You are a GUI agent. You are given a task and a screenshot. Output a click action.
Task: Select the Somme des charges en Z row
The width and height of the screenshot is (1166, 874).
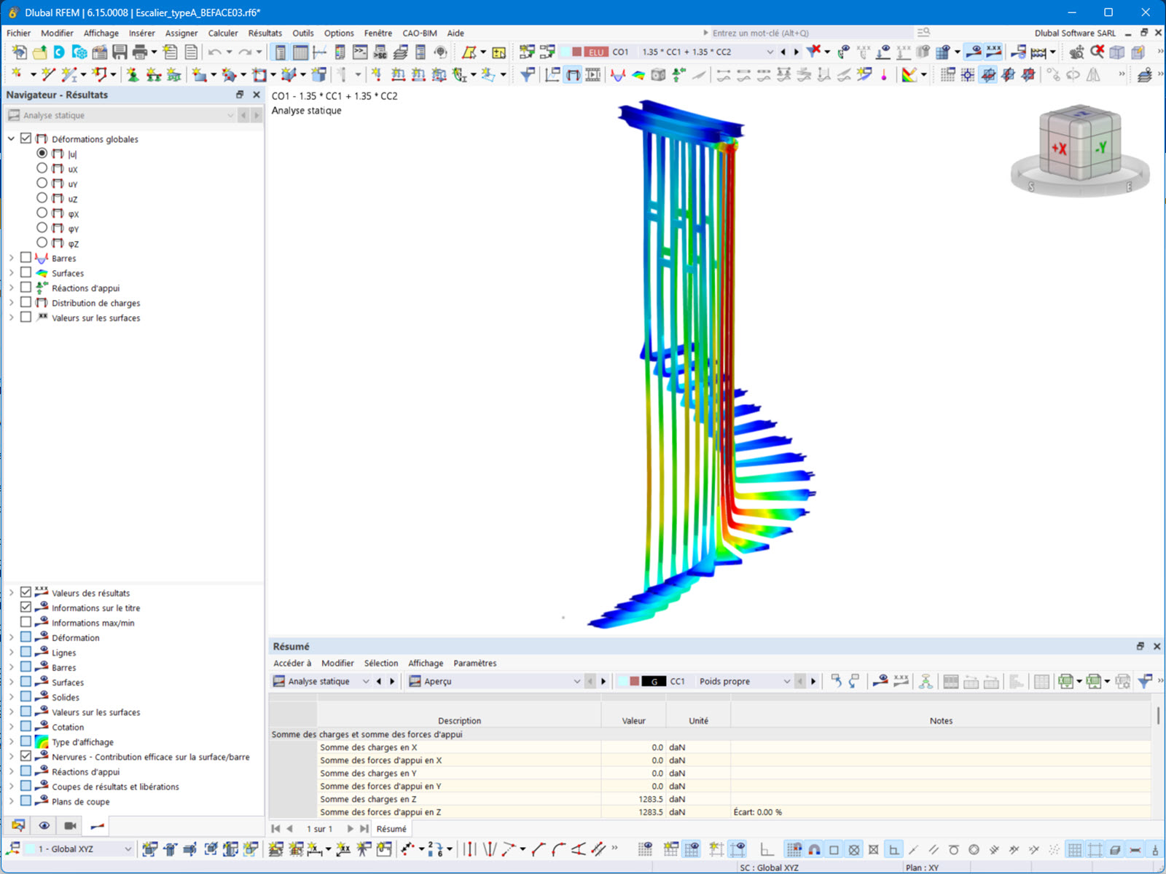[711, 799]
